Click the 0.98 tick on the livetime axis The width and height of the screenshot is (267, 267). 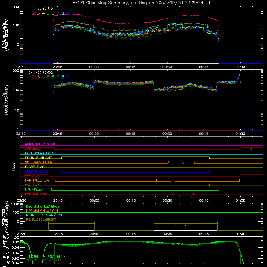[15, 242]
